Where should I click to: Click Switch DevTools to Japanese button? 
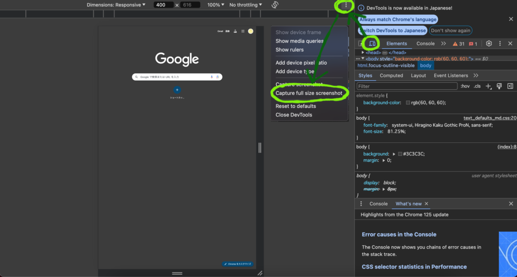(392, 31)
